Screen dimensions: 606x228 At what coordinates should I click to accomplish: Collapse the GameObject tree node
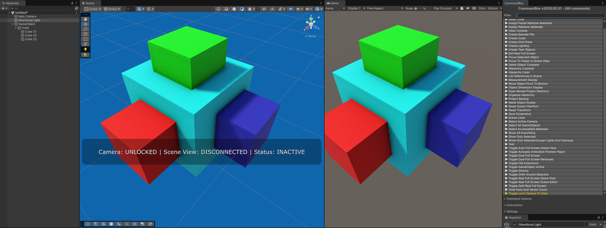(13, 24)
